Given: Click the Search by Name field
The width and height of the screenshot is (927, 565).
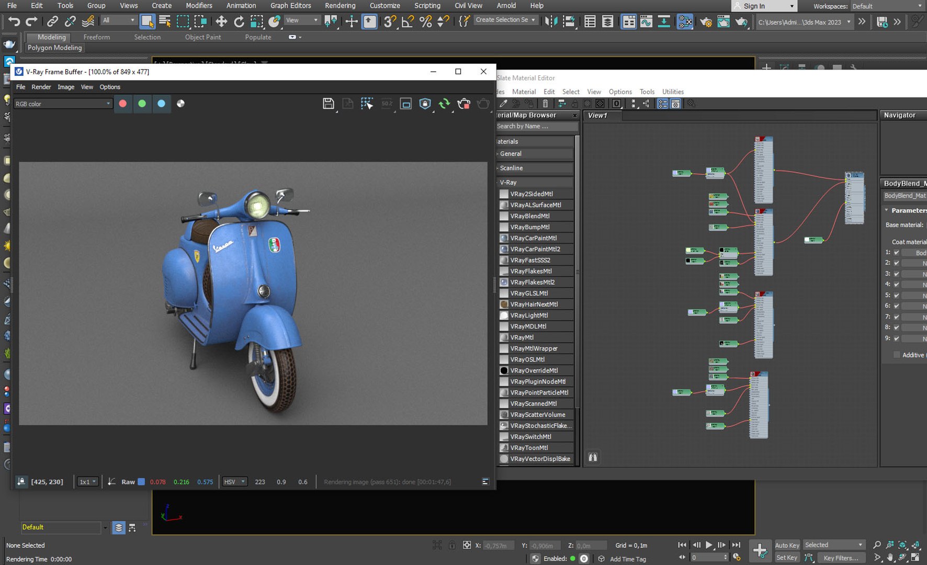Looking at the screenshot, I should point(536,126).
